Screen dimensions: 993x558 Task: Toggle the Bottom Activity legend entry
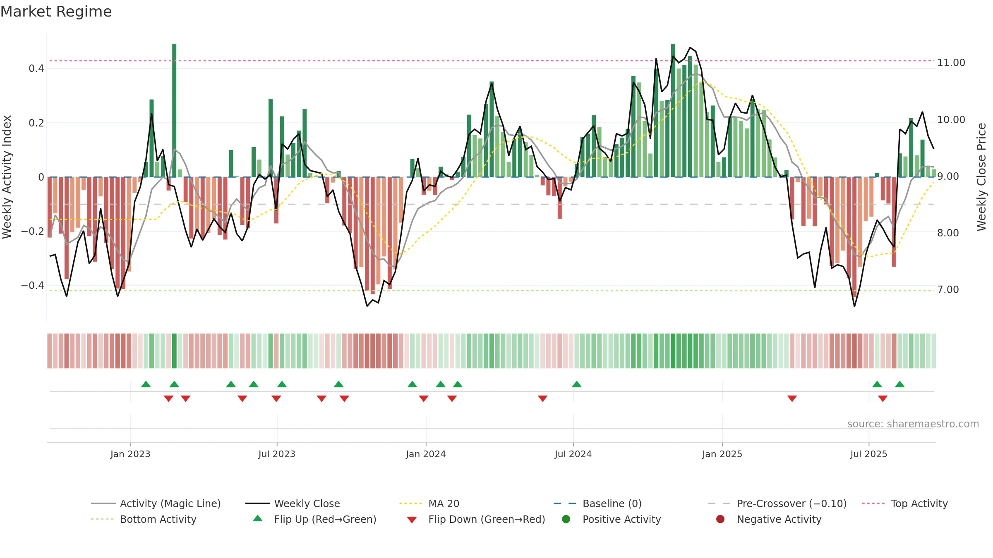click(x=144, y=519)
